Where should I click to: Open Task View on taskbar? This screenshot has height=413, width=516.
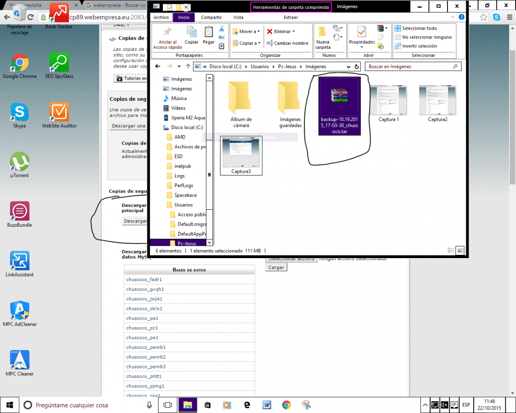click(167, 405)
